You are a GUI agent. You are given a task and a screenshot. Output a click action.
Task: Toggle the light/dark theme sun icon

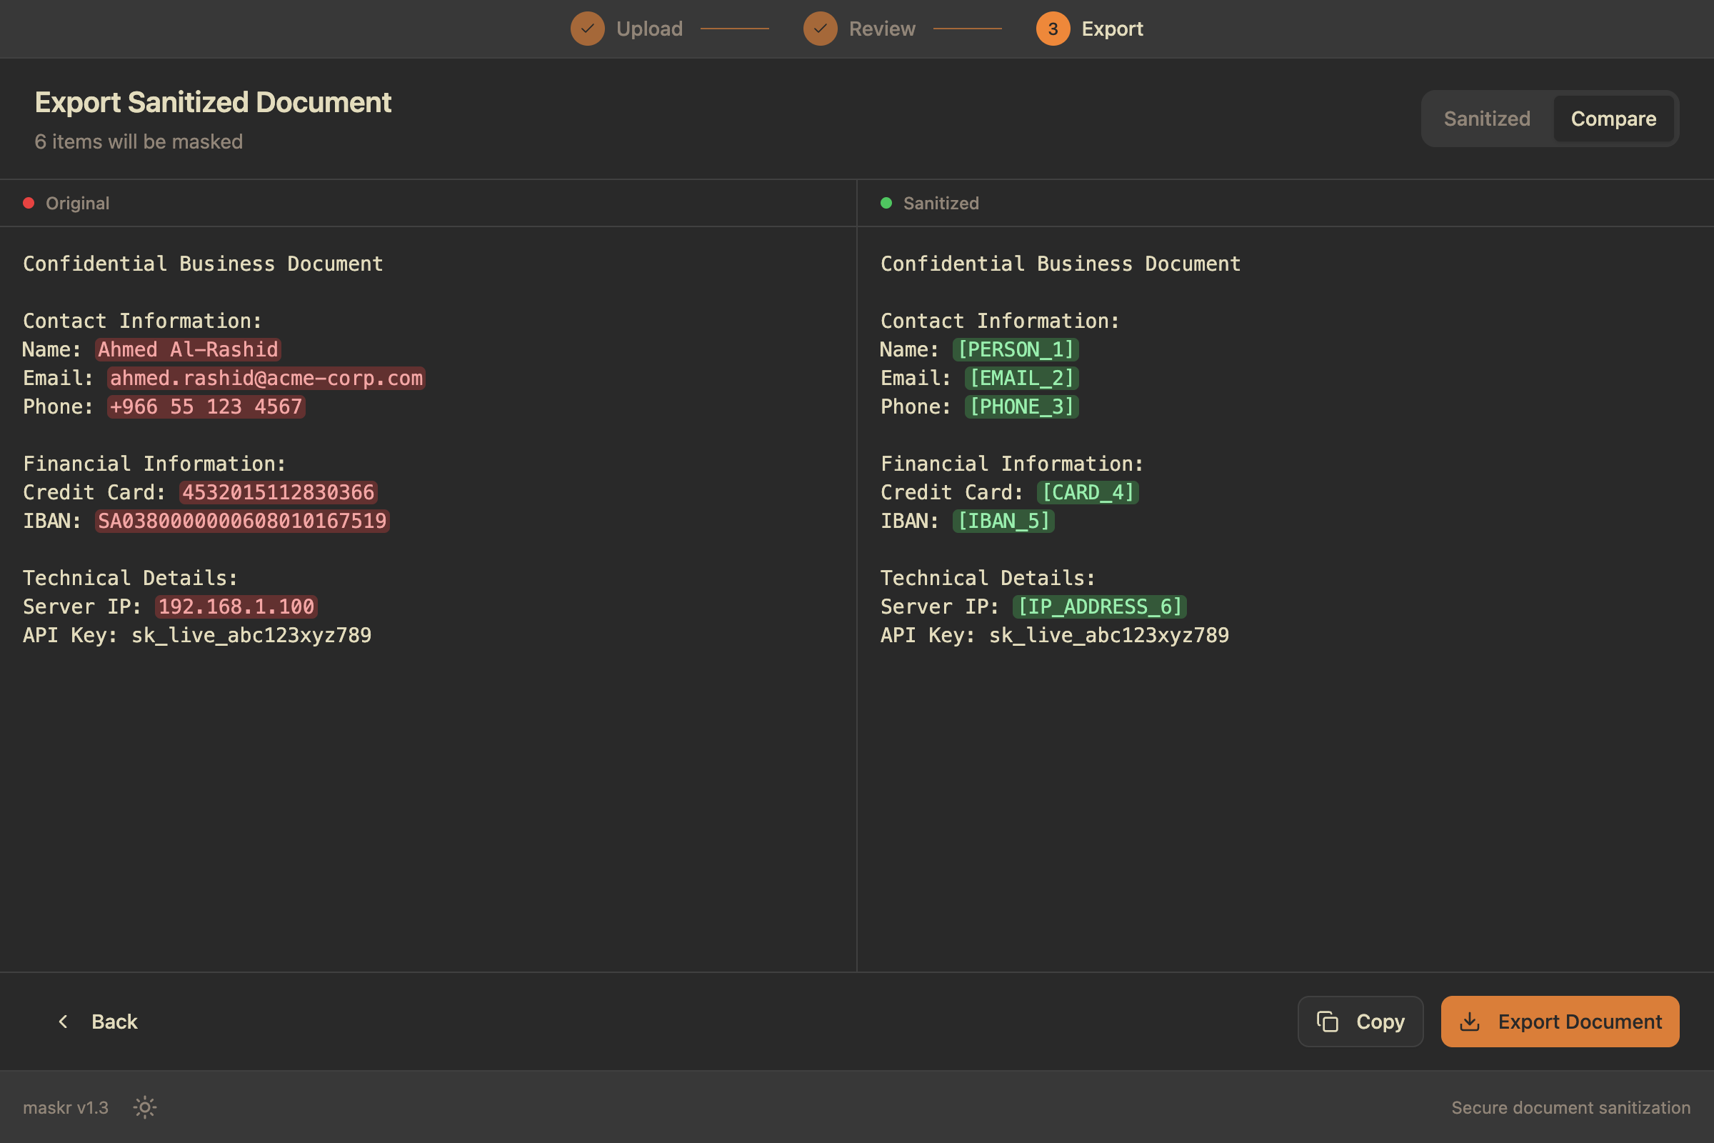(x=144, y=1107)
